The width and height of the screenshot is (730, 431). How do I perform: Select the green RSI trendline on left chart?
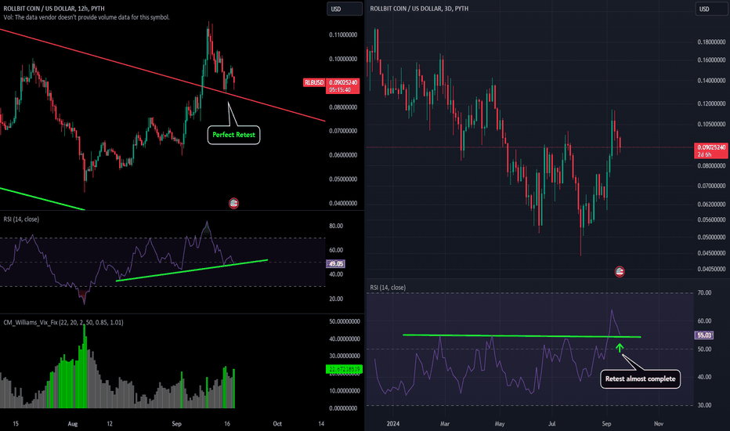coord(192,270)
